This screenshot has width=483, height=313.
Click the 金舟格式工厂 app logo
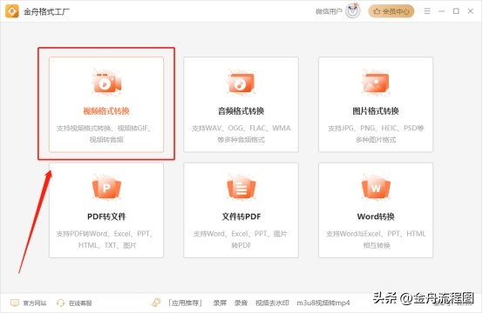pos(12,11)
